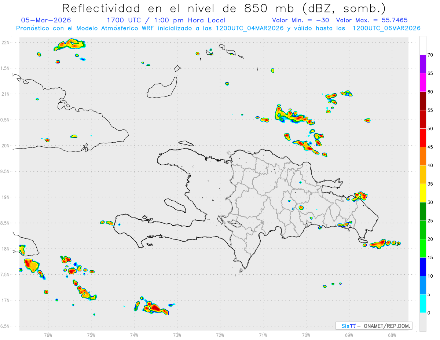Click the colorbar scale label '70'

(430, 55)
